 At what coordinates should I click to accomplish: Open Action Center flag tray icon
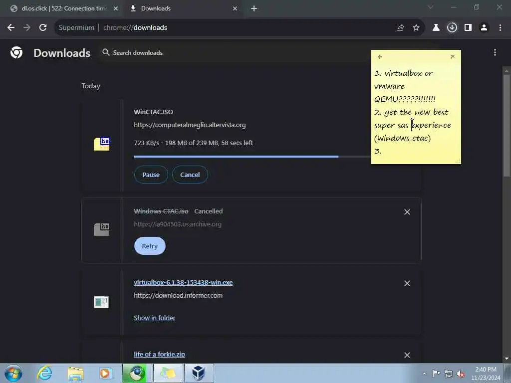(436, 374)
